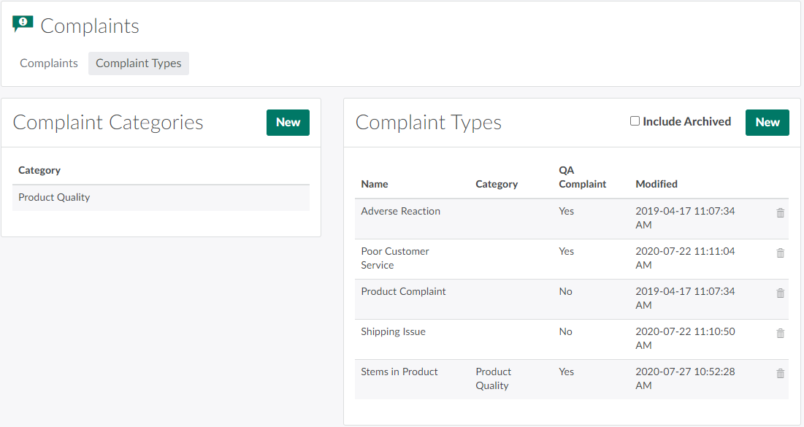Sort complaint types by Name column
This screenshot has height=427, width=804.
(x=375, y=184)
